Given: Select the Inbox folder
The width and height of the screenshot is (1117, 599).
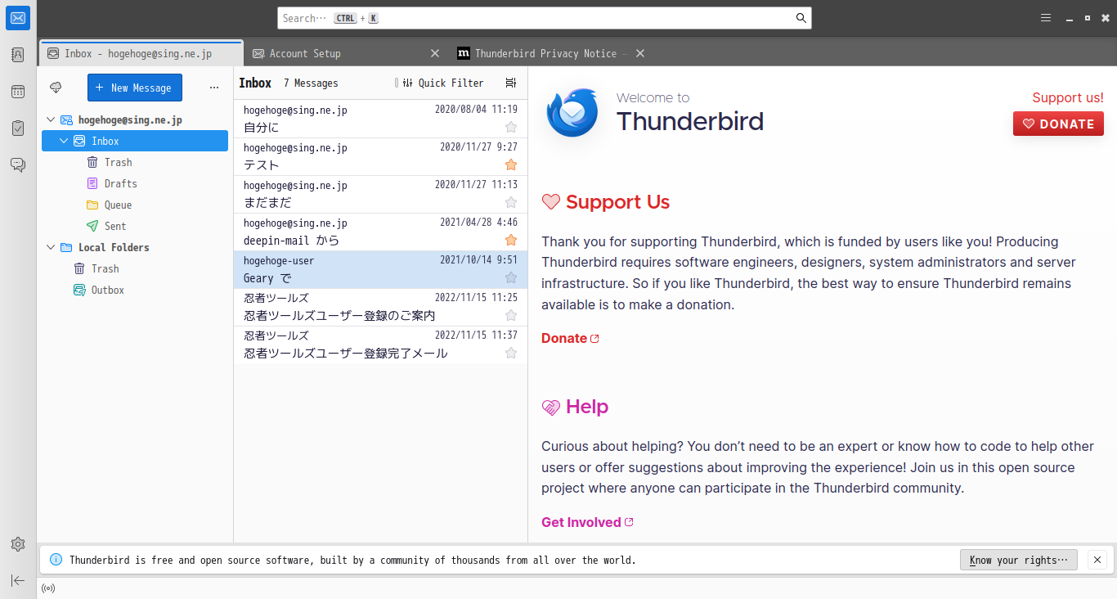Looking at the screenshot, I should pyautogui.click(x=135, y=141).
